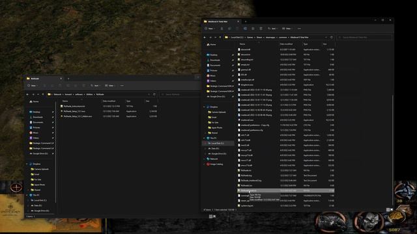This screenshot has width=417, height=234.
Task: Go back in Medieval II Total War window
Action: click(x=205, y=38)
